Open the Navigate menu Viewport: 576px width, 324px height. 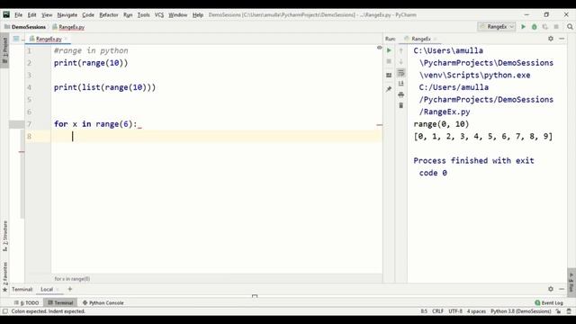[x=67, y=15]
